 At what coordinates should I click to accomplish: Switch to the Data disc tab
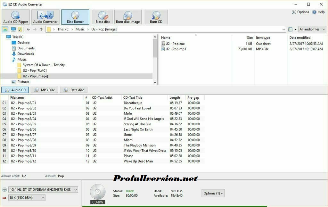73,90
